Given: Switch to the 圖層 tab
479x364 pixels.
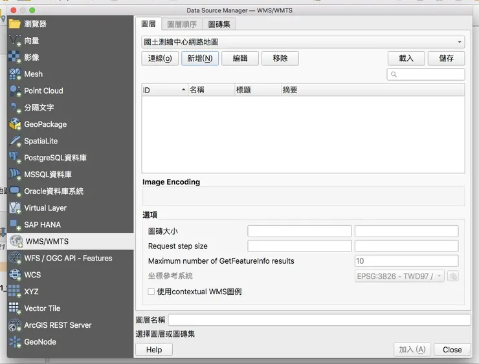Looking at the screenshot, I should (148, 24).
